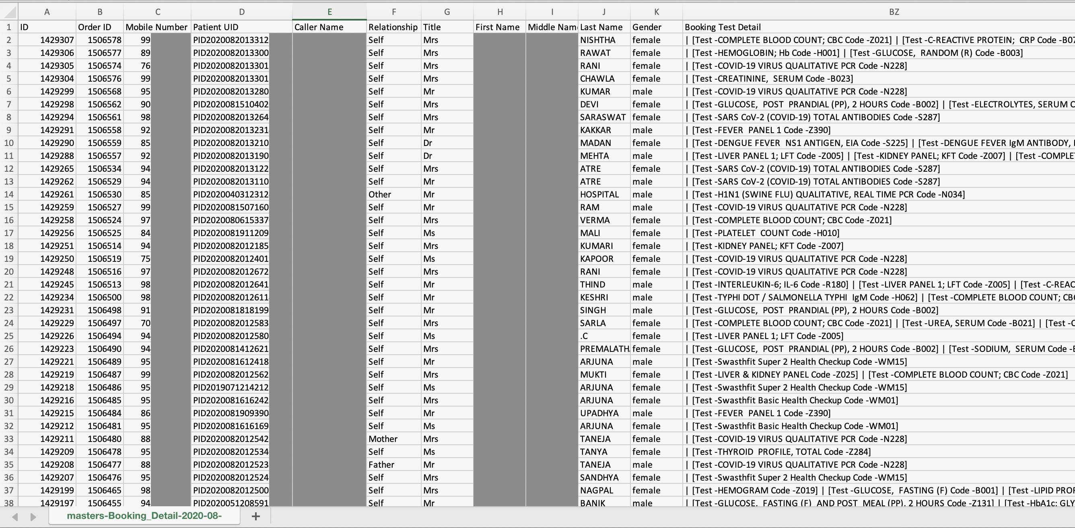
Task: Click row 33 header number
Action: click(x=8, y=439)
